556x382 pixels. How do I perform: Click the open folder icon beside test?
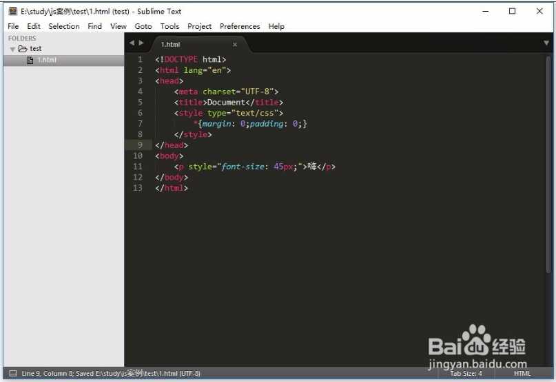[x=23, y=49]
